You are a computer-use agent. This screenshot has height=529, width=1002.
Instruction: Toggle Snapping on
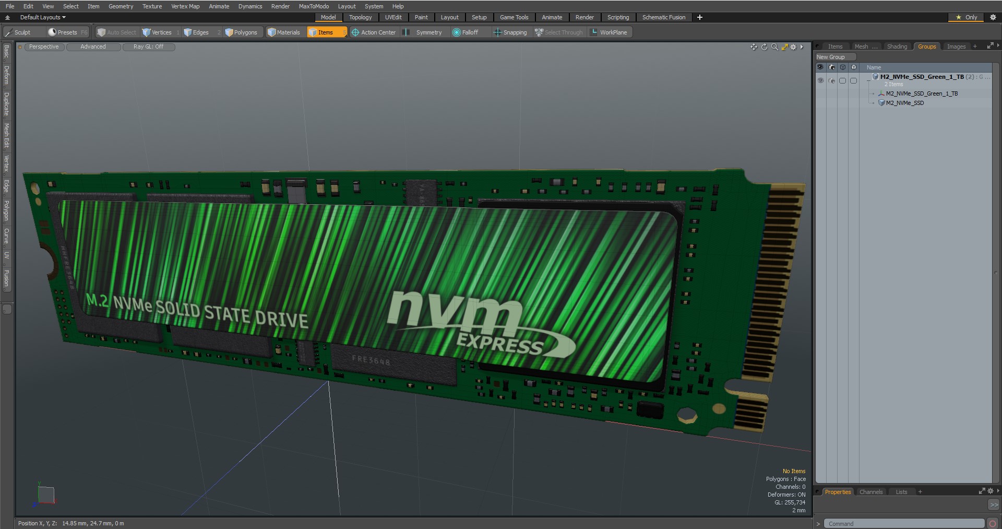(510, 32)
